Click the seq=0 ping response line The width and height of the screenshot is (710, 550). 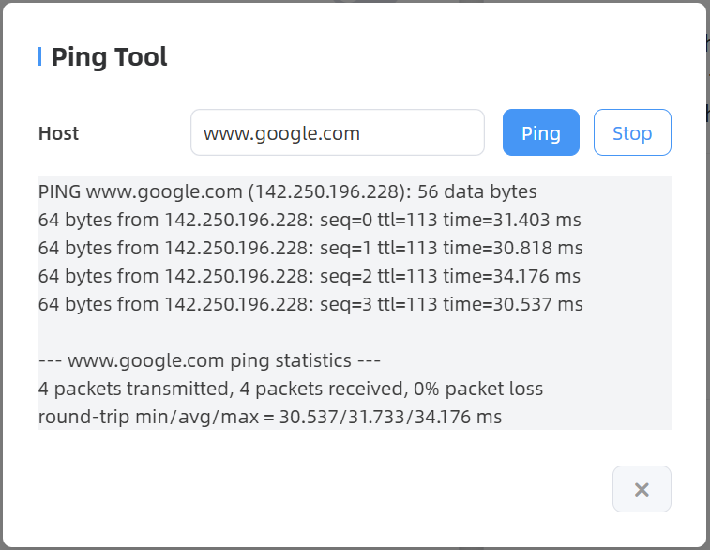[x=310, y=220]
